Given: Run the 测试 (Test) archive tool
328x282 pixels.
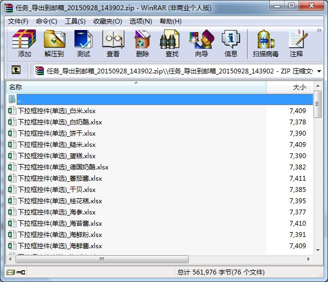Looking at the screenshot, I should [84, 39].
